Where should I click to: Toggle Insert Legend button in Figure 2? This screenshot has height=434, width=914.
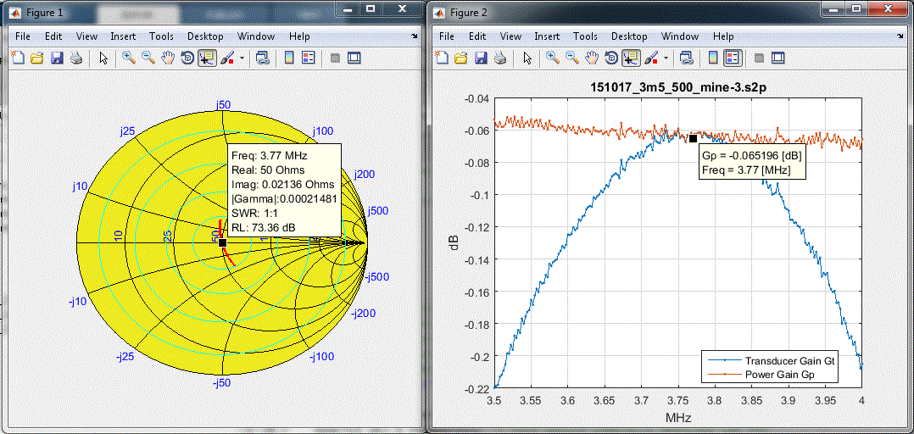pos(732,58)
